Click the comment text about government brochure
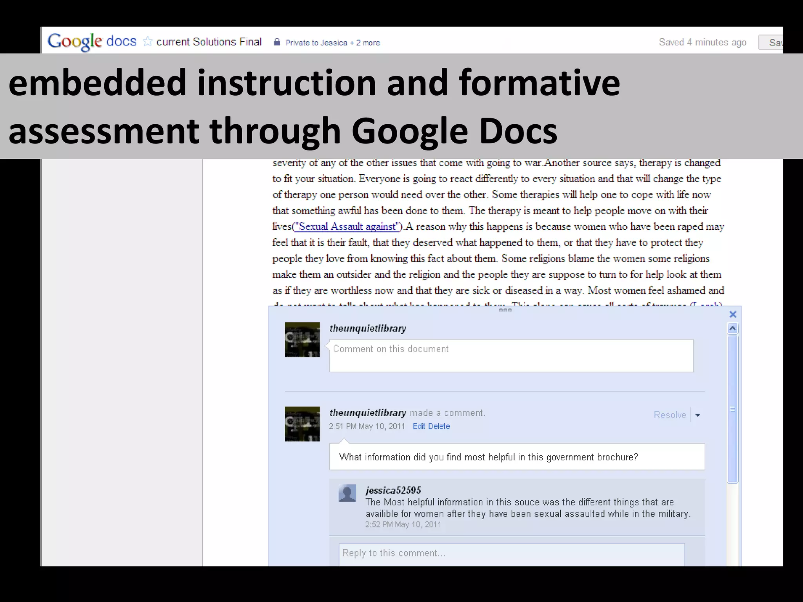Image resolution: width=803 pixels, height=602 pixels. click(489, 457)
